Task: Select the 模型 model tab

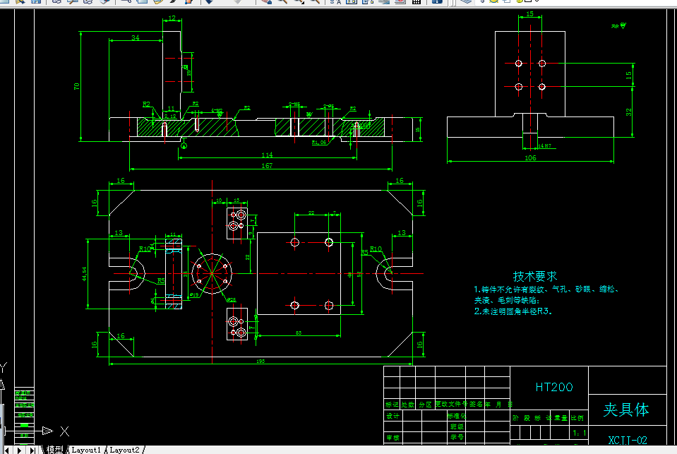Action: pos(55,450)
